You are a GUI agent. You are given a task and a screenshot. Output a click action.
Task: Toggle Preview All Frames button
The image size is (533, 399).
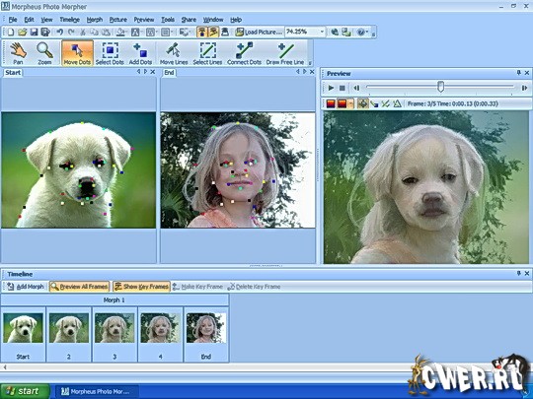(x=80, y=287)
